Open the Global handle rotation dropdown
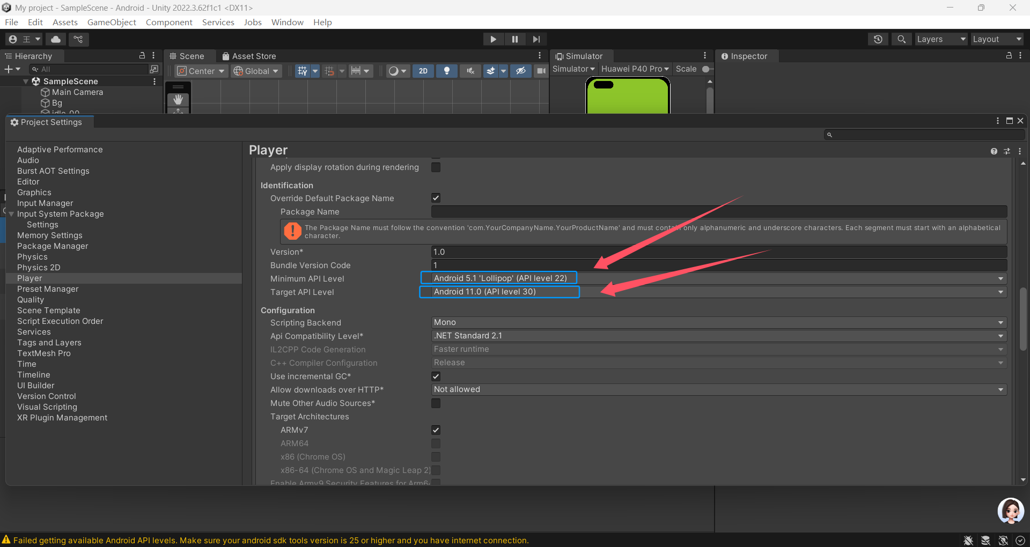This screenshot has height=547, width=1030. point(256,71)
